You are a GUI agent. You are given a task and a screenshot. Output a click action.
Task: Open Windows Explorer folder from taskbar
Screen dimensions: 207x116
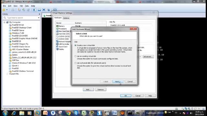[x=22, y=113]
